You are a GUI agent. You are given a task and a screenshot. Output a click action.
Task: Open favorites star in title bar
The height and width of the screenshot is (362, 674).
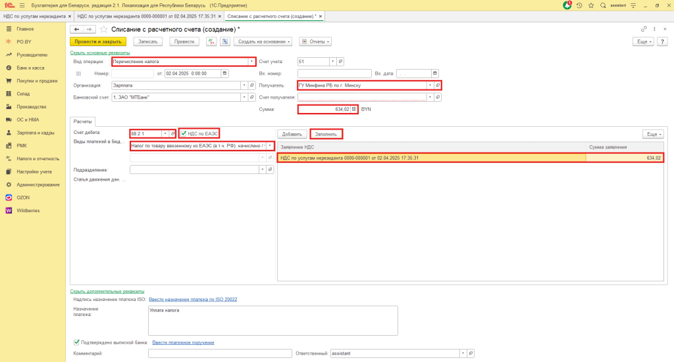coord(591,5)
